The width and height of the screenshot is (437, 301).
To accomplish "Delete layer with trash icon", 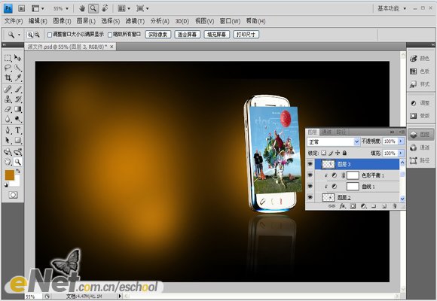I will click(394, 206).
